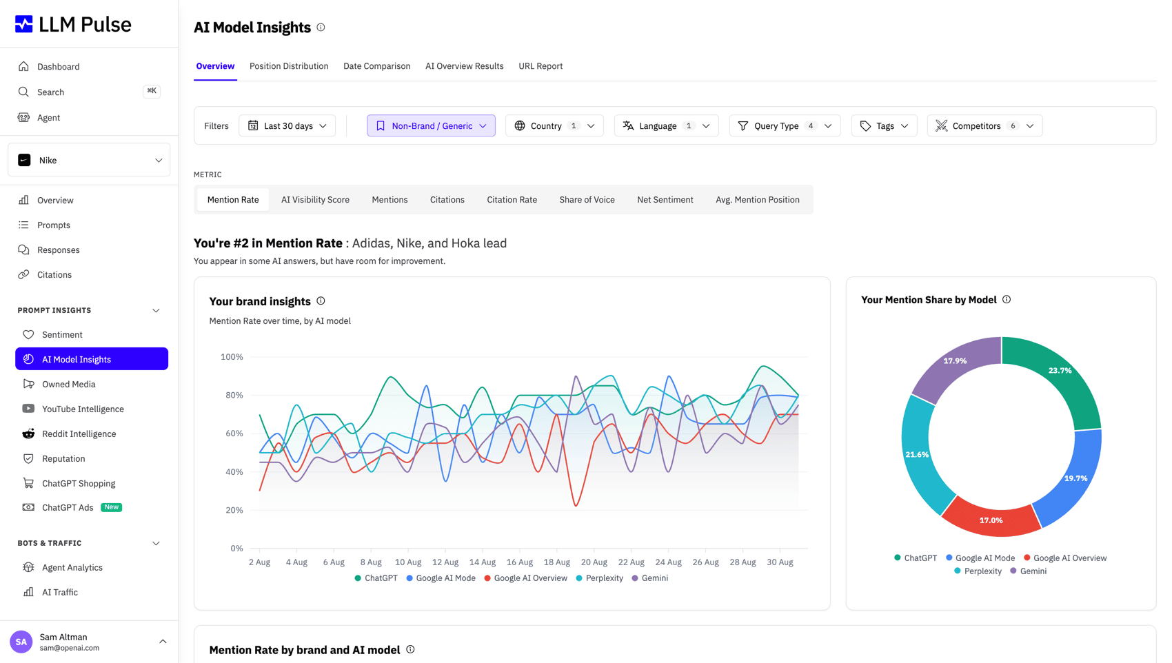The image size is (1172, 663).
Task: Select the Mentions metric
Action: 390,200
